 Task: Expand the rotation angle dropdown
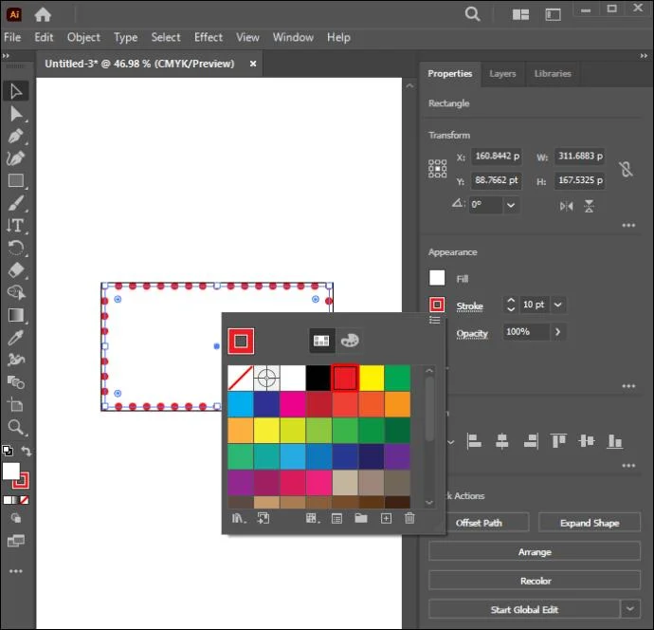pos(511,205)
